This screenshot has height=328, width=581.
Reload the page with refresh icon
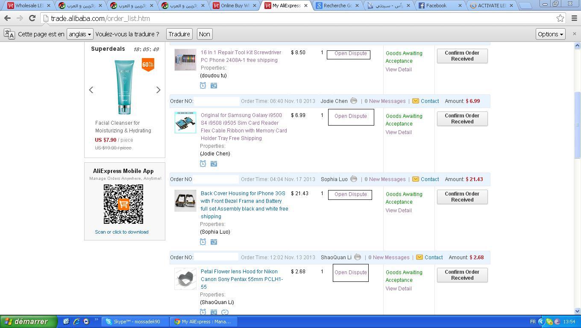point(32,18)
